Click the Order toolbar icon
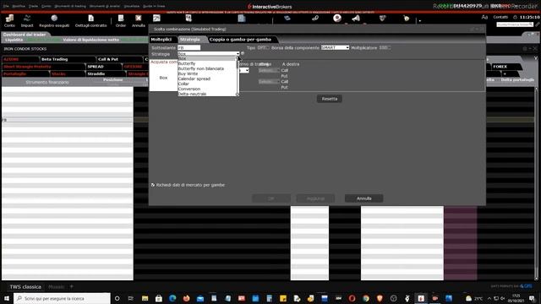 120,20
